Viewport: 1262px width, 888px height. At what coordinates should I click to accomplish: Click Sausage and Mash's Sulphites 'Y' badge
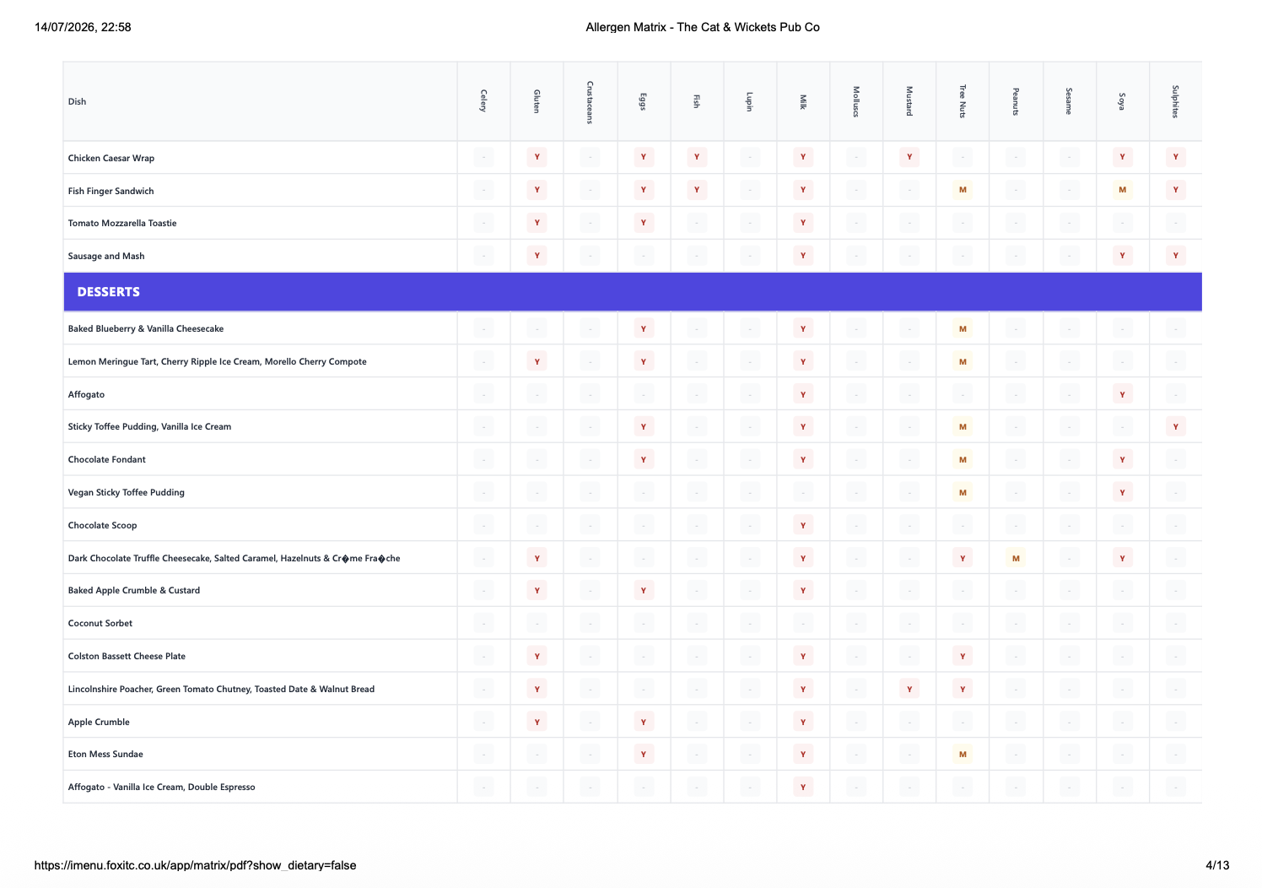[1175, 256]
